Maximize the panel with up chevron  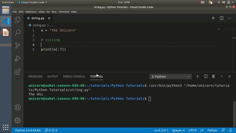(x=222, y=76)
